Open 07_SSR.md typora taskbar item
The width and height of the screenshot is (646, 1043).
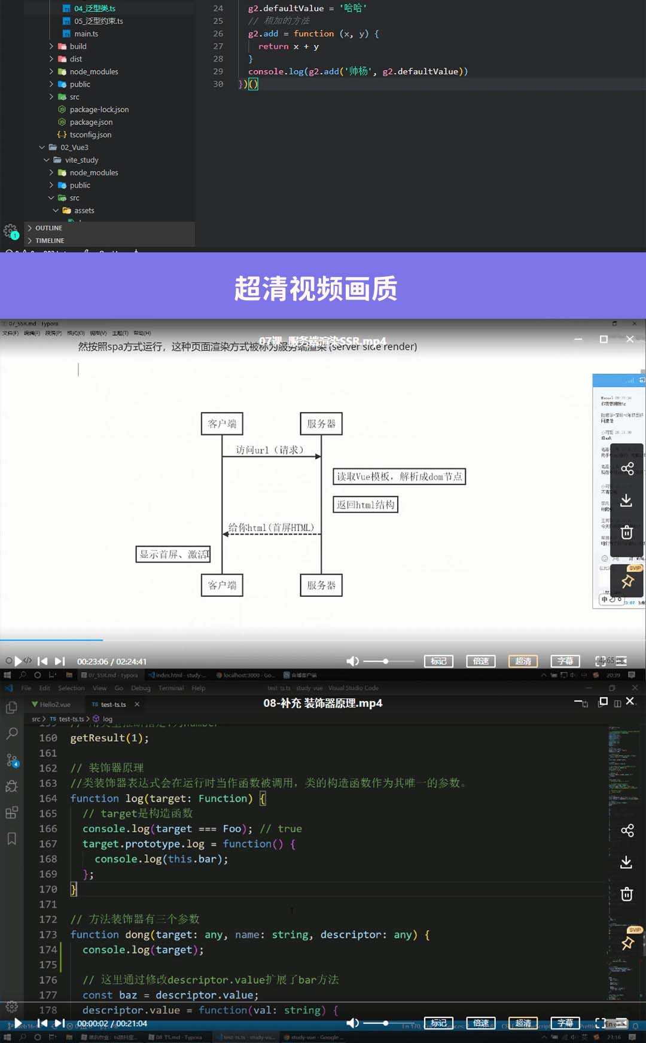109,675
